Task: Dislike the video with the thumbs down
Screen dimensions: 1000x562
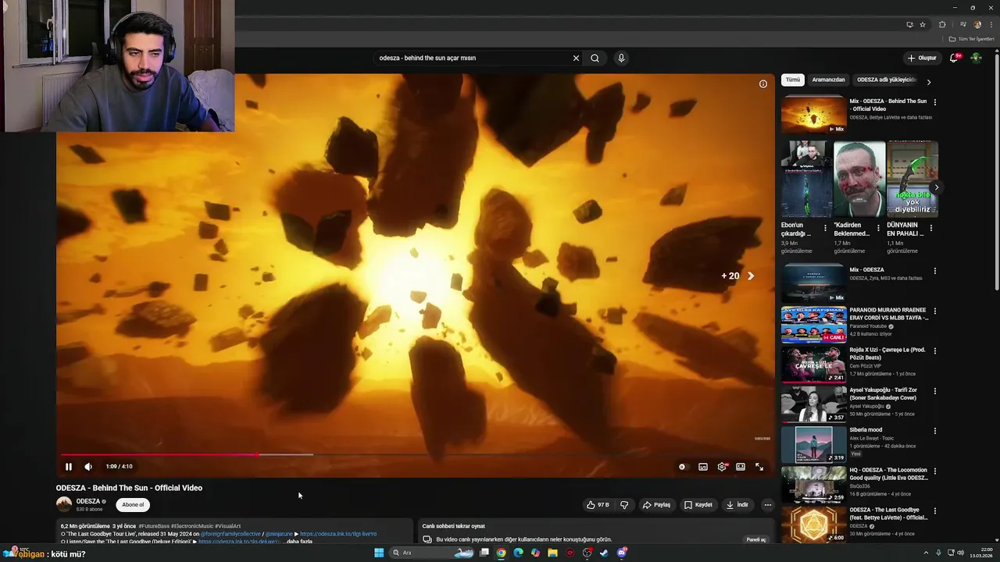Action: (x=624, y=505)
